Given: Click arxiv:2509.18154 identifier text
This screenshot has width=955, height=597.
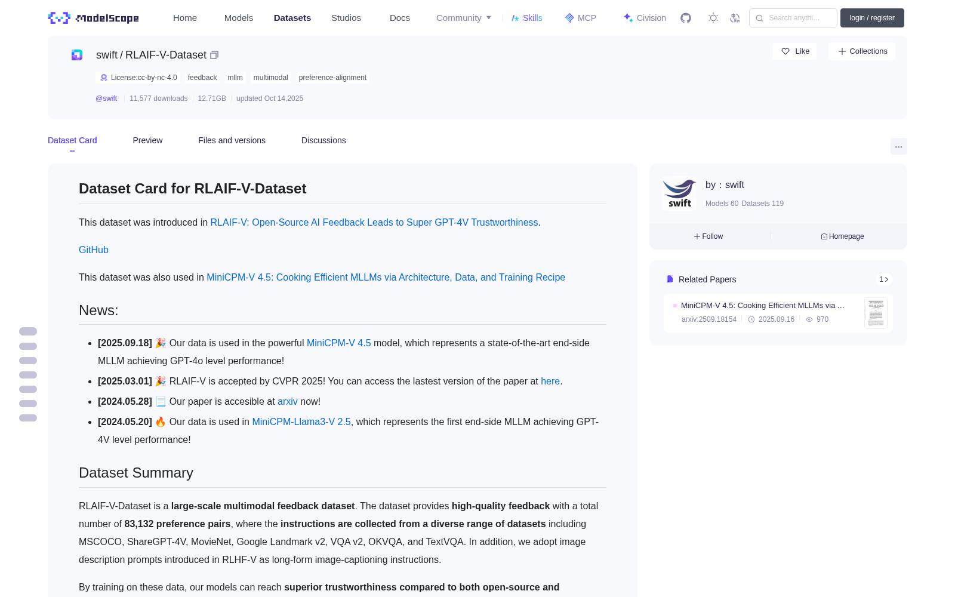Looking at the screenshot, I should click(x=709, y=319).
